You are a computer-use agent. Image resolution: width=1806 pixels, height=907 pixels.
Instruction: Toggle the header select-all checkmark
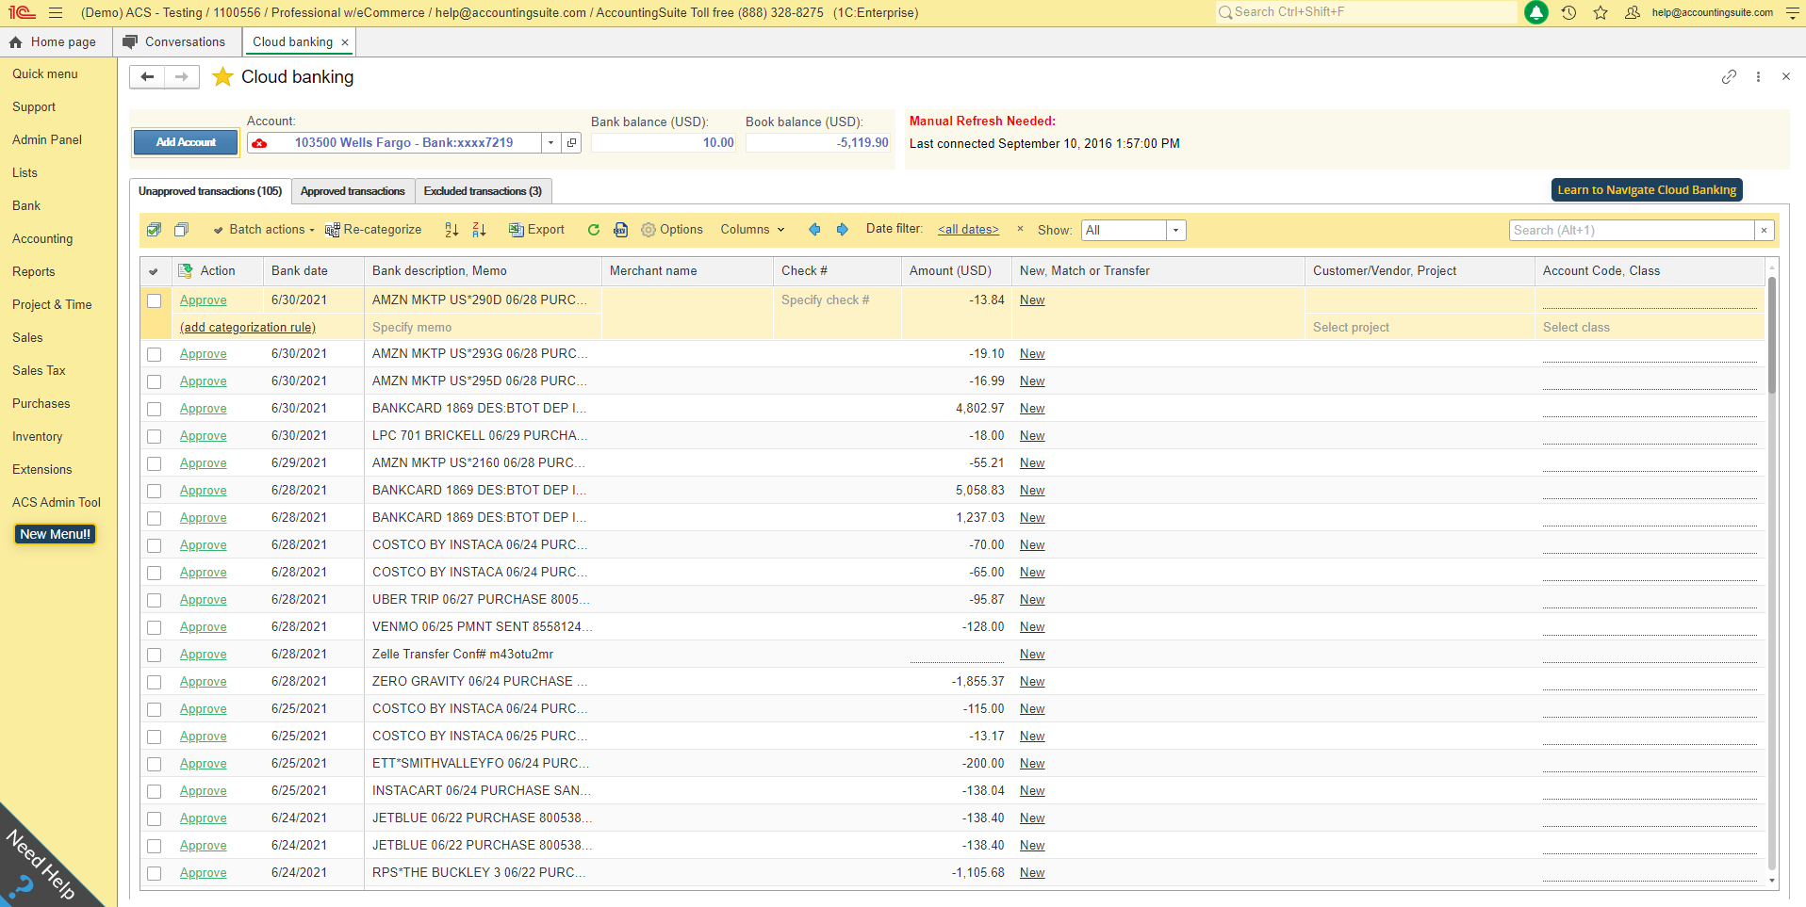(x=154, y=271)
